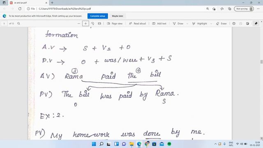
Task: Fit PDF to page width
Action: point(99,23)
